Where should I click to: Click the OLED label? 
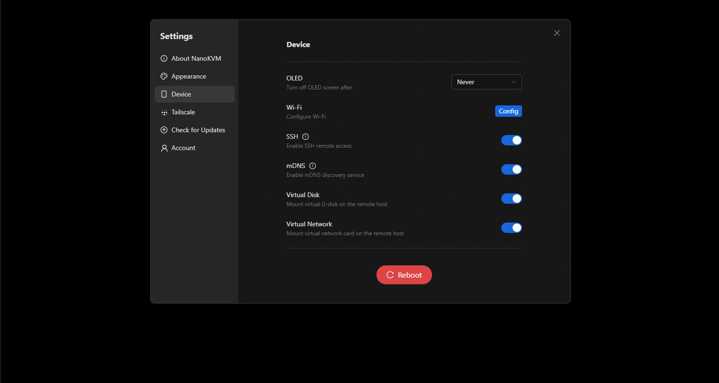(294, 78)
